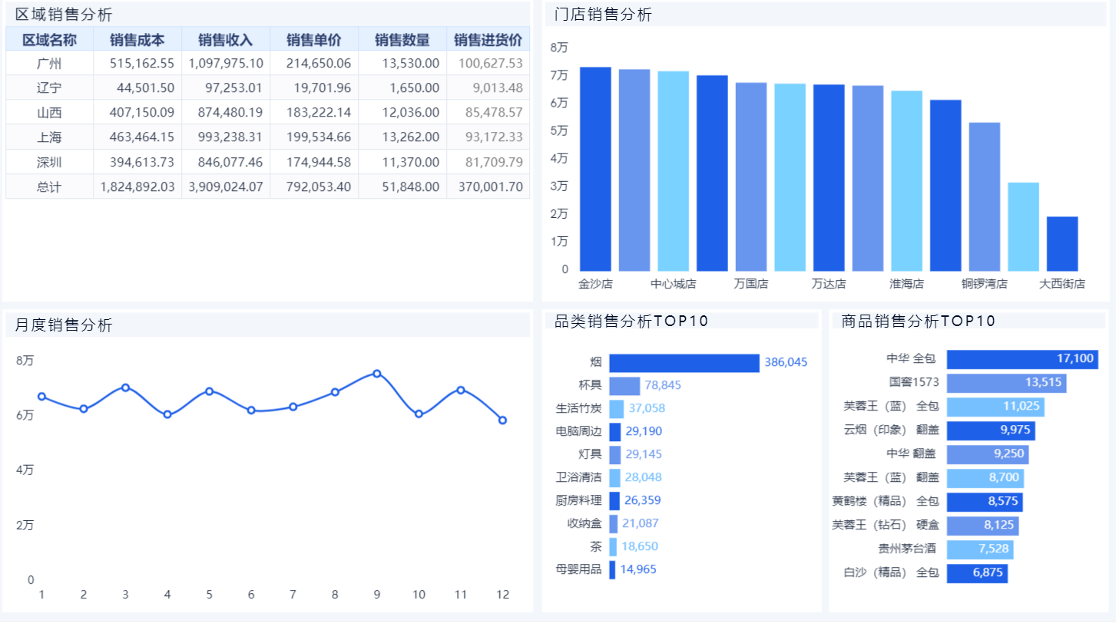Image resolution: width=1116 pixels, height=623 pixels.
Task: Click the 烟 category bar
Action: [684, 363]
